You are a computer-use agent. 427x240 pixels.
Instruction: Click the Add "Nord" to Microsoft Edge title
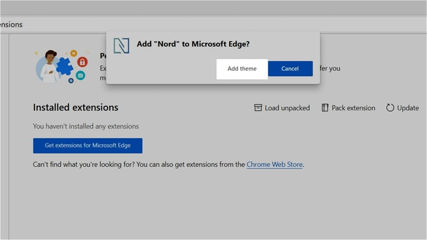pyautogui.click(x=194, y=44)
